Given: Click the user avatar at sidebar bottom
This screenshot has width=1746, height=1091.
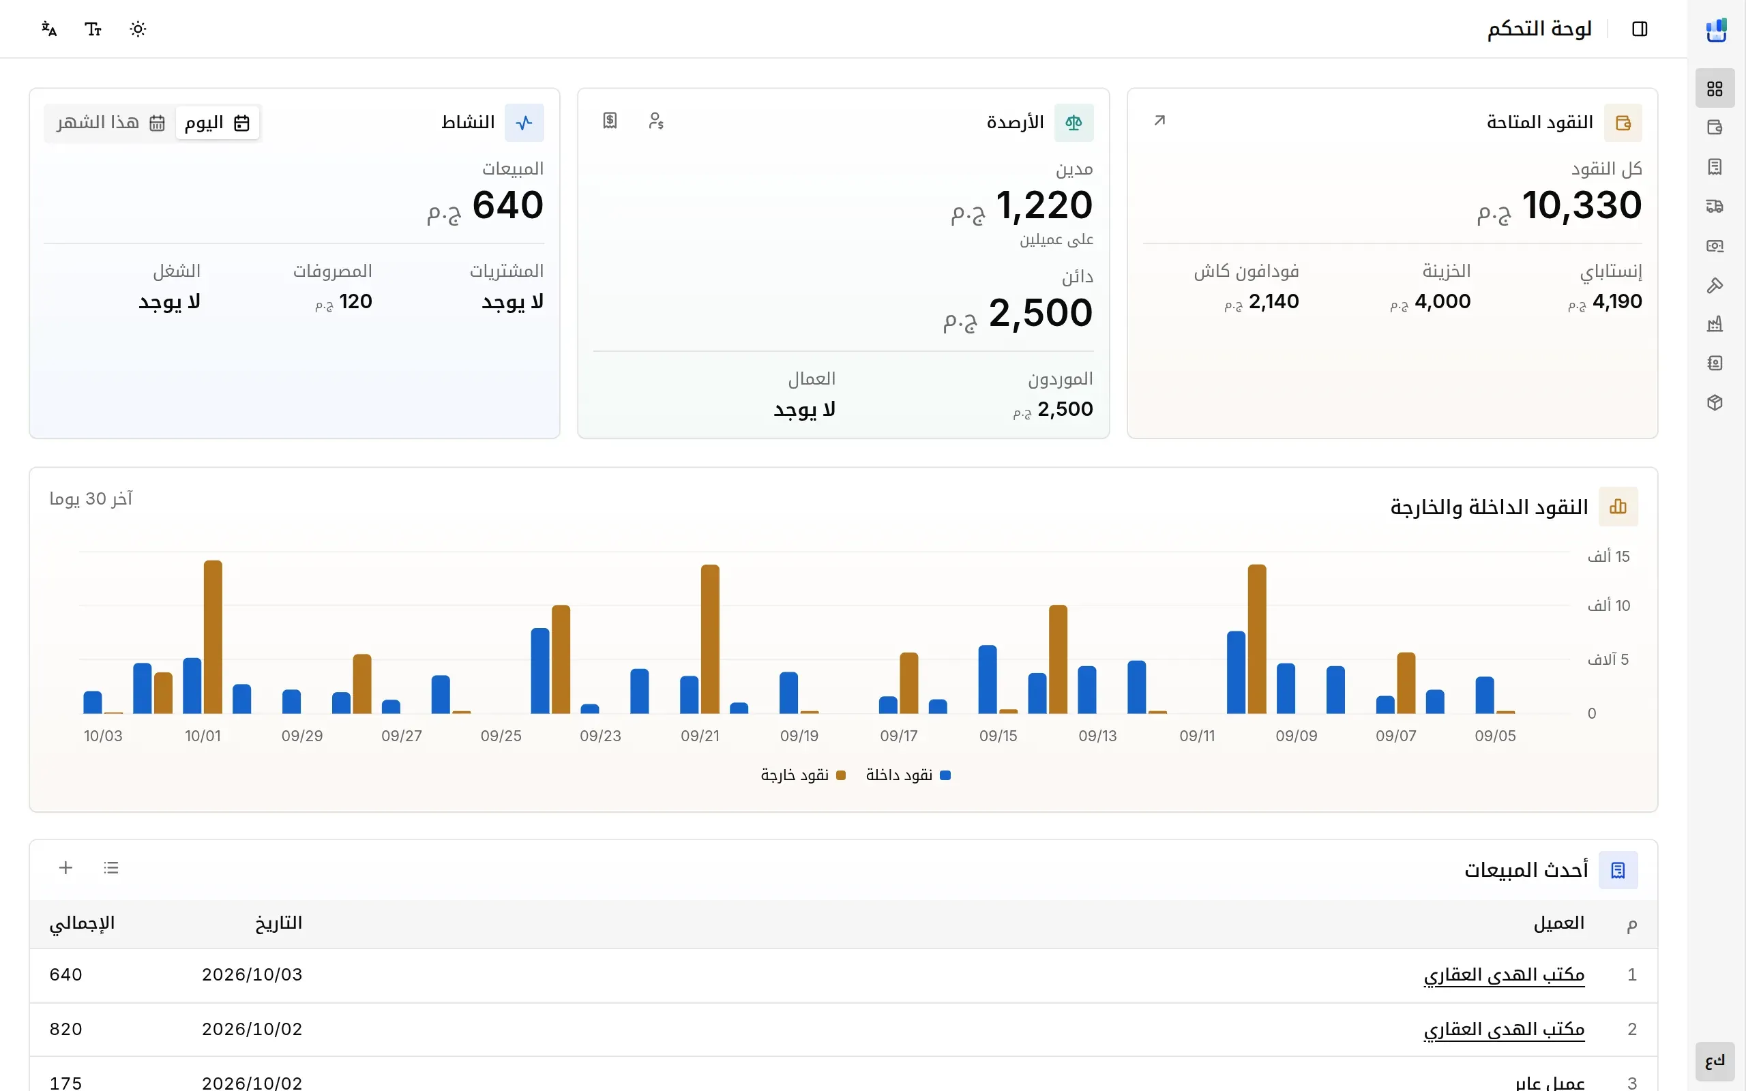Looking at the screenshot, I should coord(1714,1062).
